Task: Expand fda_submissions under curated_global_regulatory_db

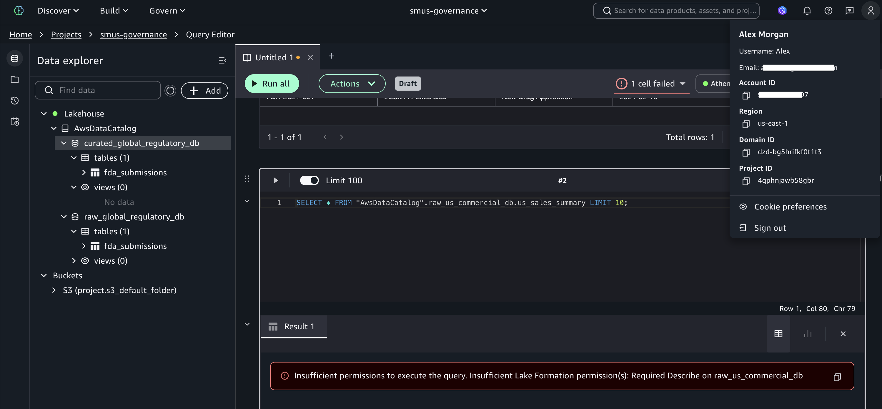Action: coord(84,172)
